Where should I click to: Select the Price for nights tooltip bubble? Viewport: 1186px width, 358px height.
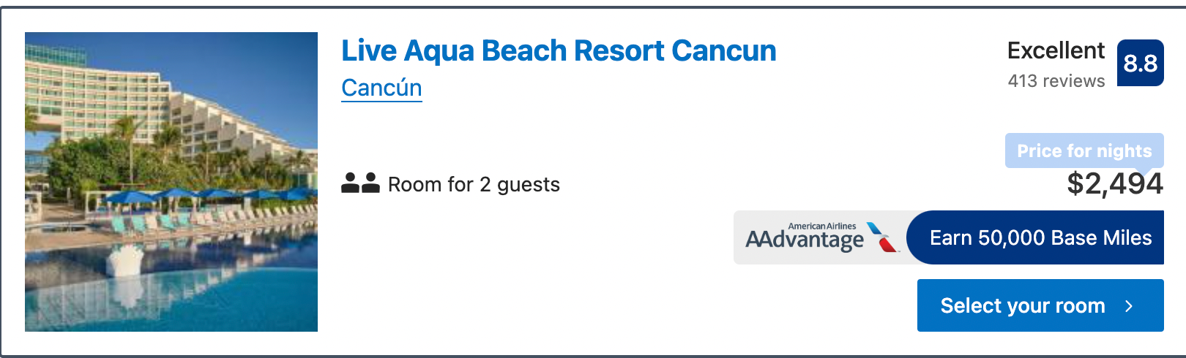(1084, 151)
